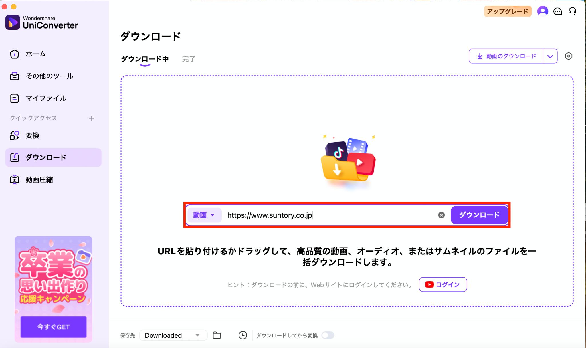Click the アップグレード button
This screenshot has width=586, height=348.
(508, 11)
